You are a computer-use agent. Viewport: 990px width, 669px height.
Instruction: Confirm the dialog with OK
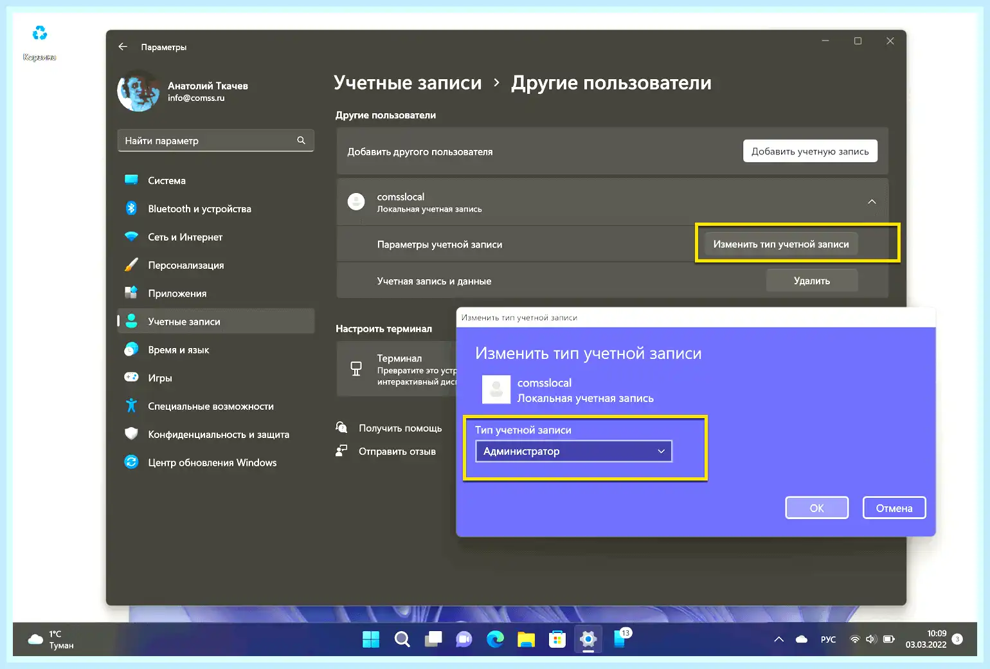[x=816, y=508]
